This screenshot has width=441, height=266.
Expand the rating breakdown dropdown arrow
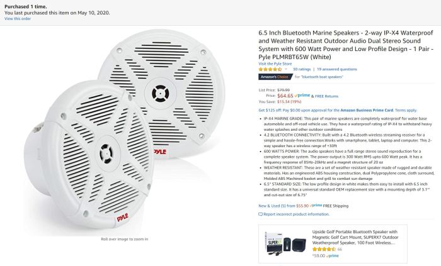coord(287,69)
